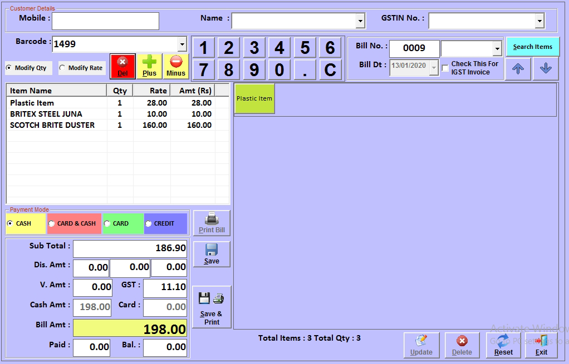
Task: Go to next bill with down arrow
Action: click(546, 69)
